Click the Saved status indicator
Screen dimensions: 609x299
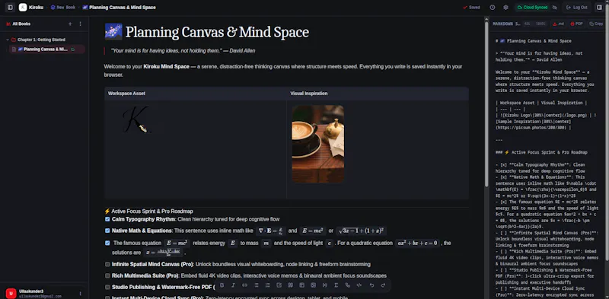471,8
